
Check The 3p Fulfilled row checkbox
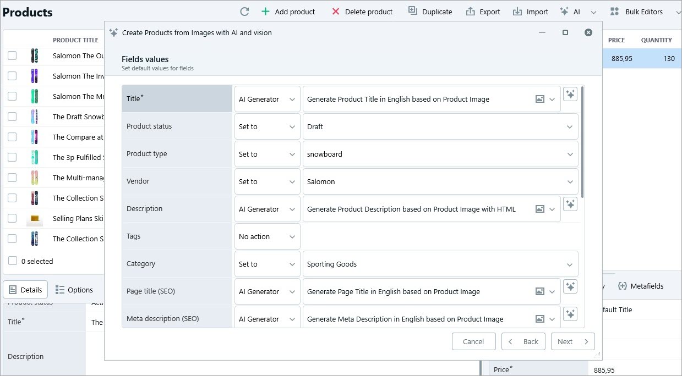pyautogui.click(x=12, y=157)
